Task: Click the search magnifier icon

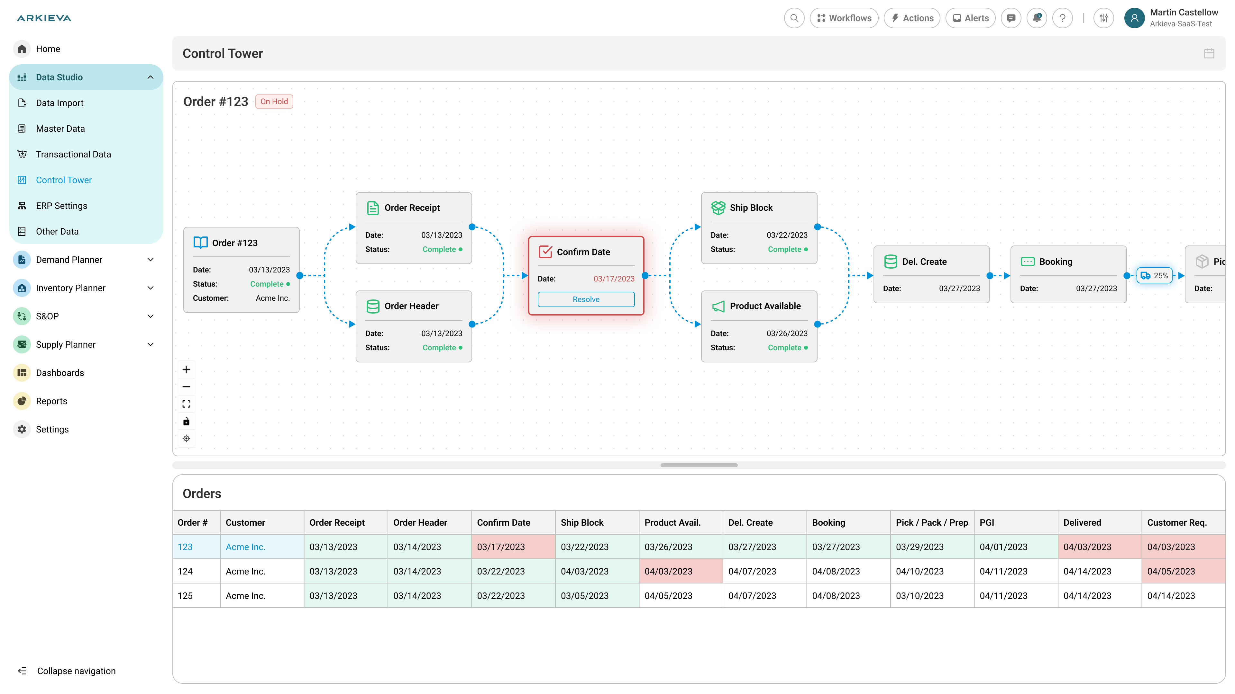Action: 794,18
